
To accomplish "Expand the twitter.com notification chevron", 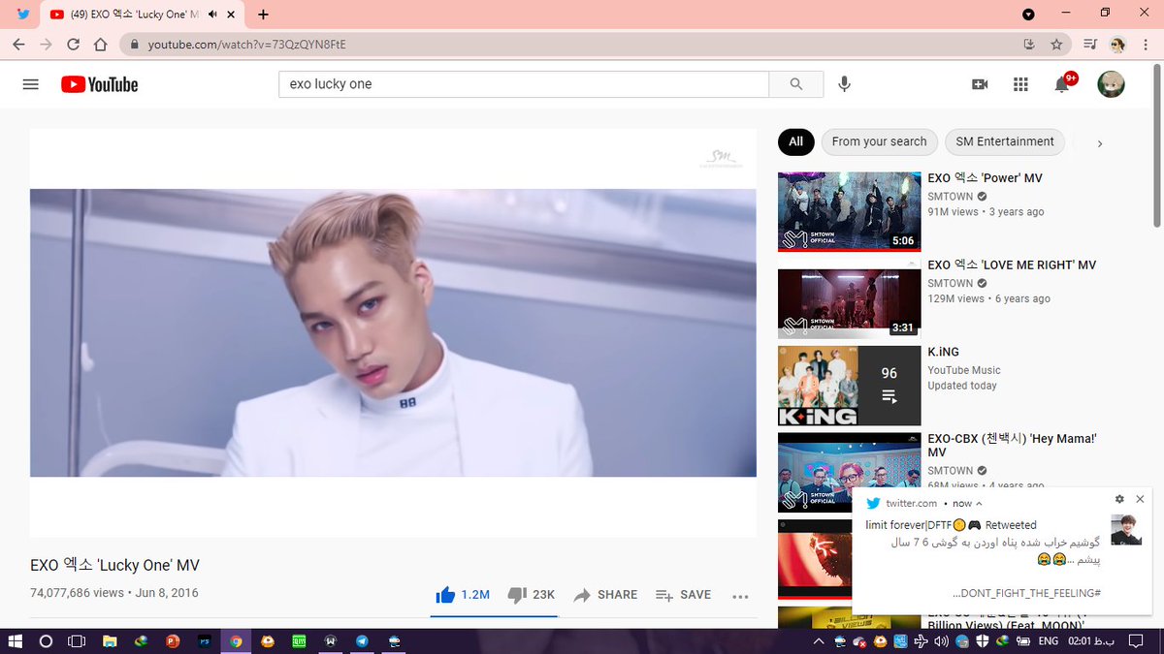I will pos(979,504).
